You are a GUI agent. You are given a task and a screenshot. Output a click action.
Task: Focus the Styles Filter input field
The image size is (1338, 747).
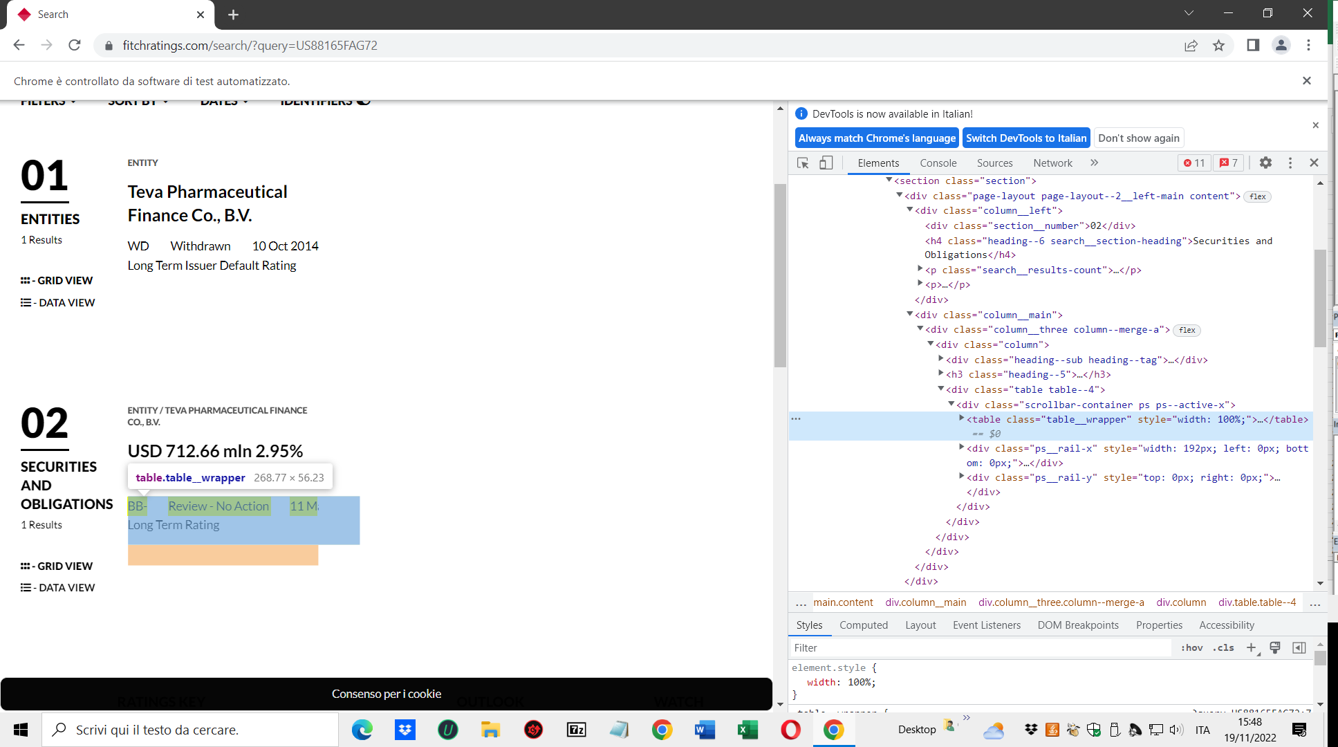(x=981, y=647)
